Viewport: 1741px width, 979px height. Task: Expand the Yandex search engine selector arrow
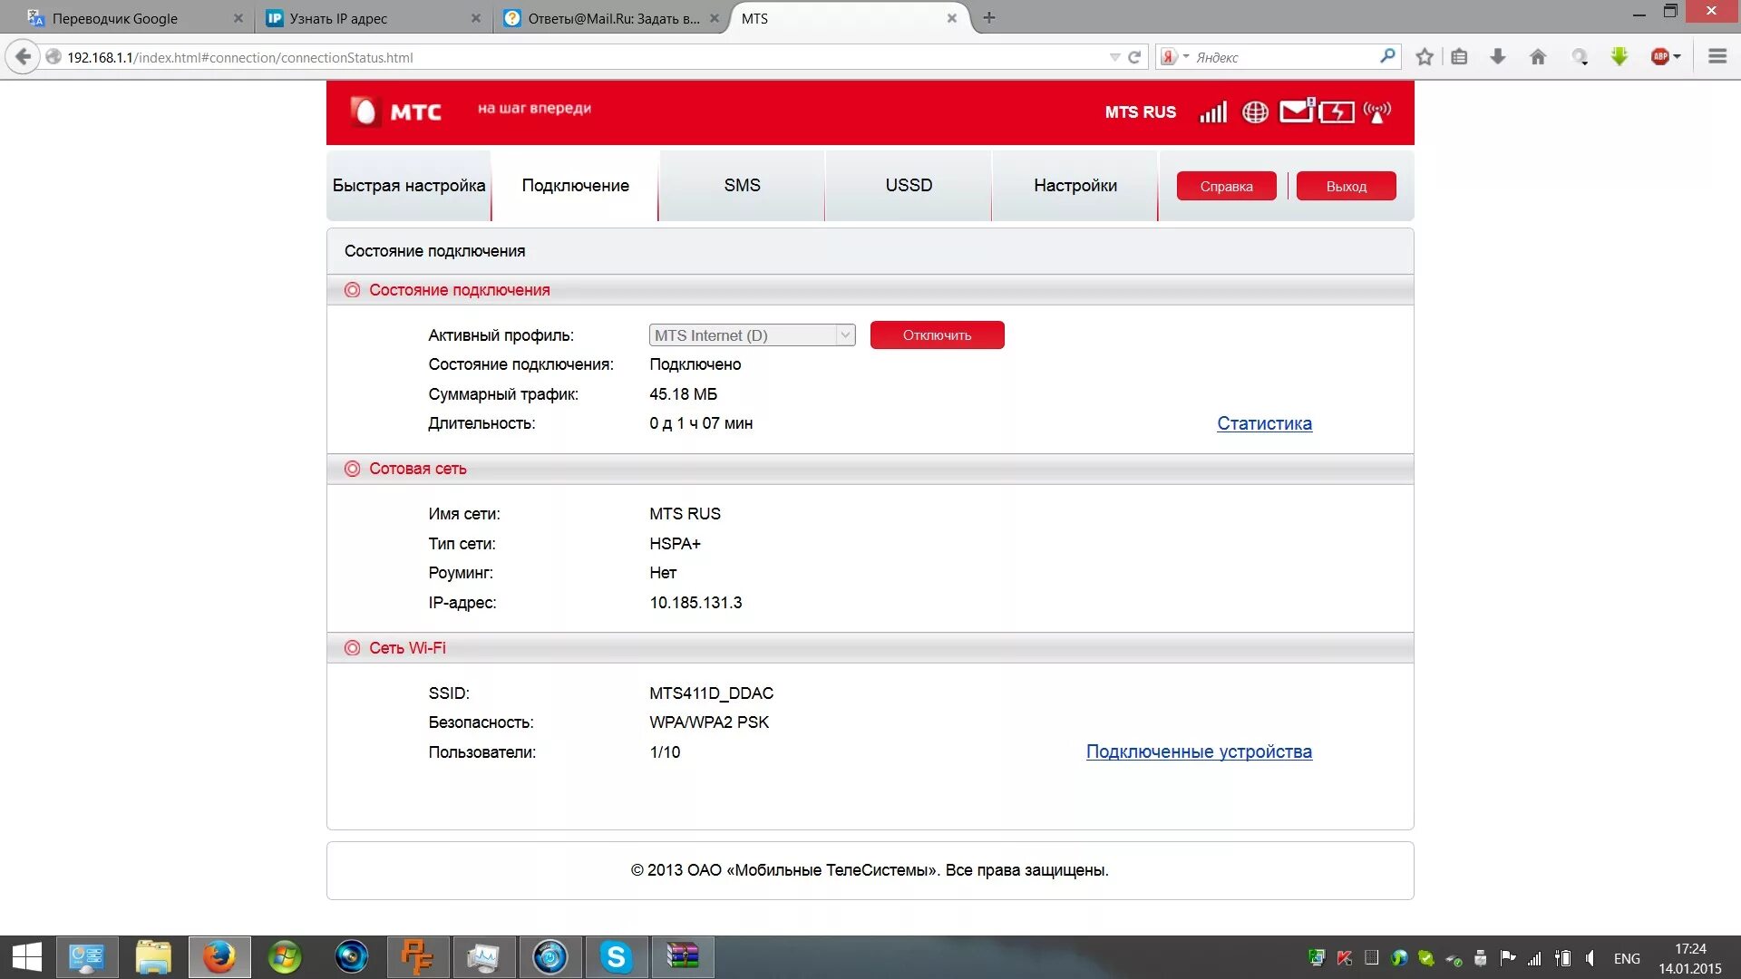[1186, 56]
